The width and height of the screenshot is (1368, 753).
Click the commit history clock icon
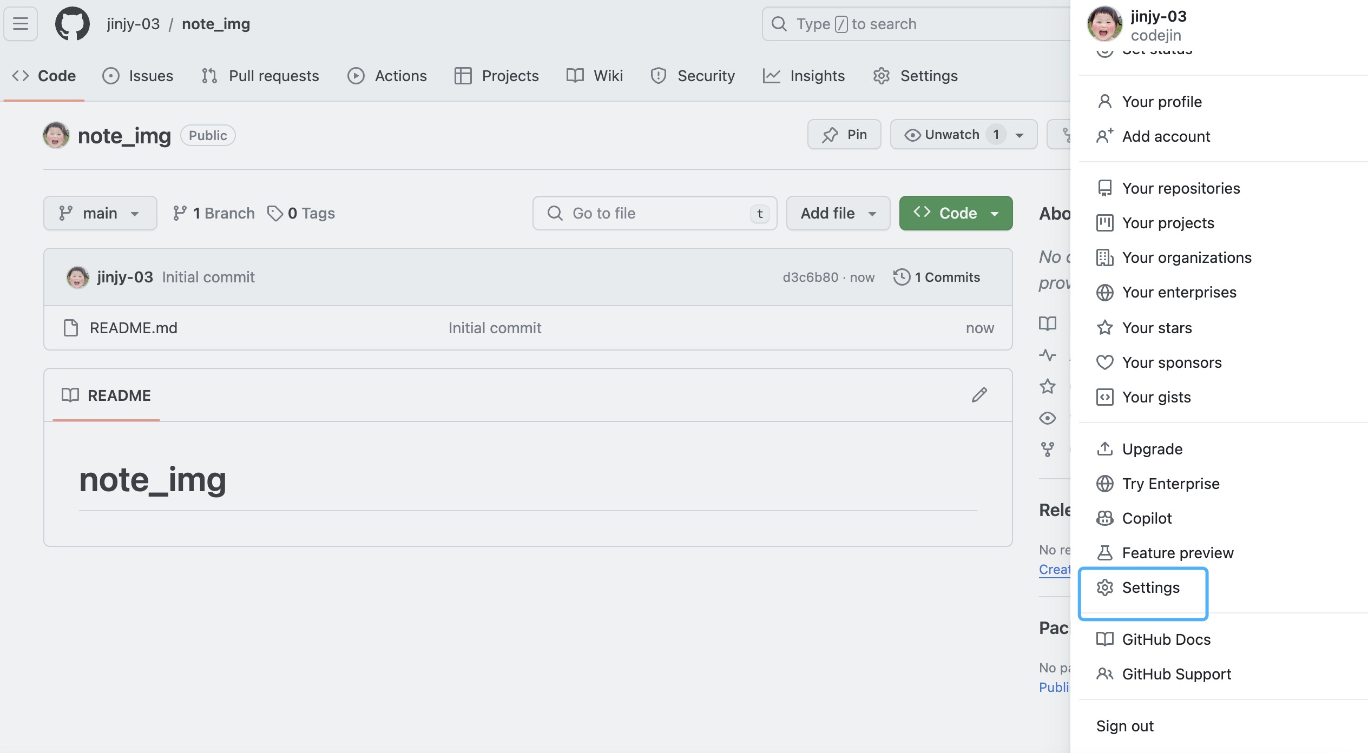point(902,277)
